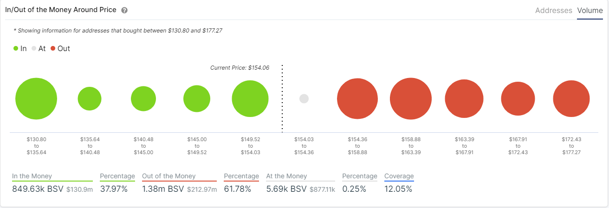Click the red bubble for $167.91 to $172.43

(x=518, y=99)
